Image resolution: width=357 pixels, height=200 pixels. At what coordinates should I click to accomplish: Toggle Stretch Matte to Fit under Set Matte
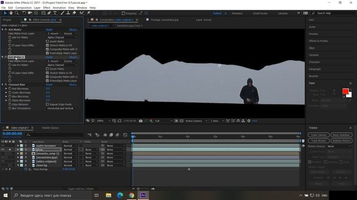(47, 45)
